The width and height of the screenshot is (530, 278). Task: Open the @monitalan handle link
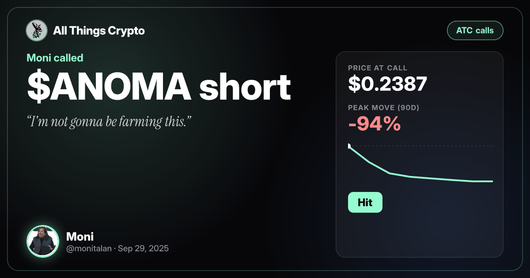tap(89, 248)
